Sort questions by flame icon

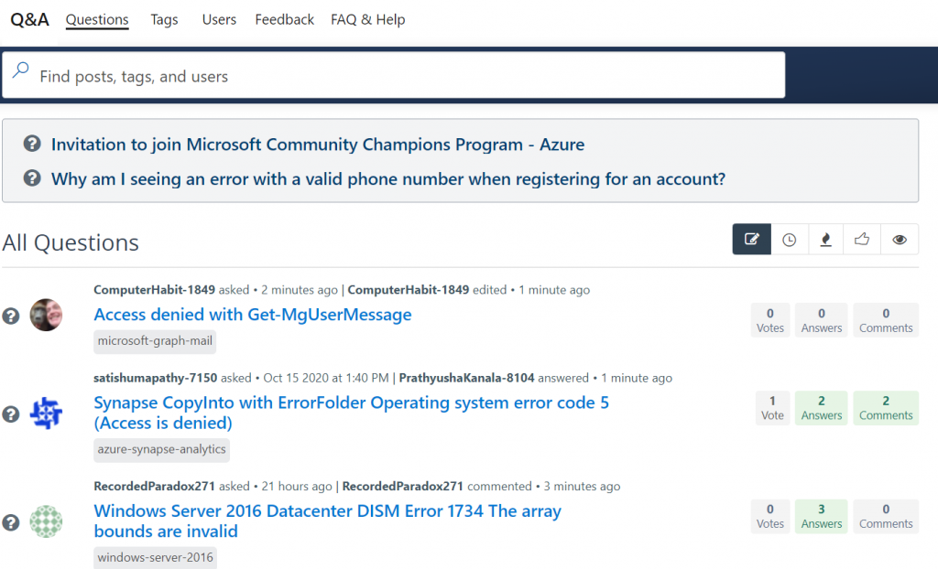[825, 240]
